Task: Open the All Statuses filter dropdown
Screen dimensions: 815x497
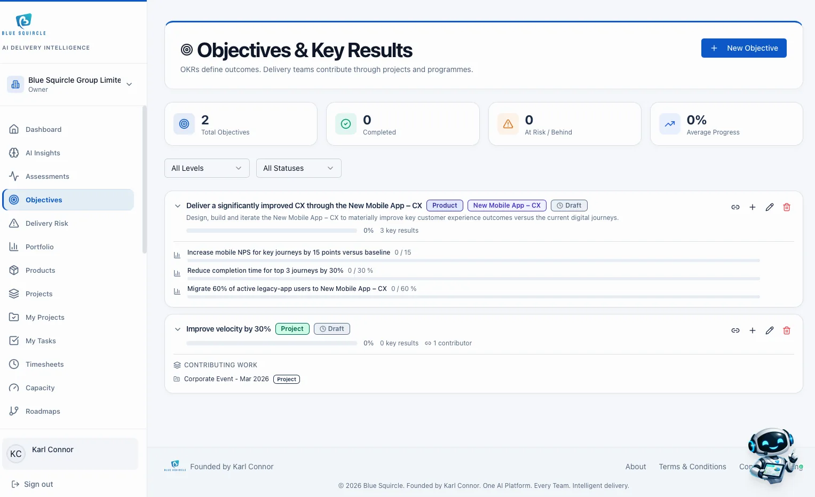Action: tap(299, 168)
